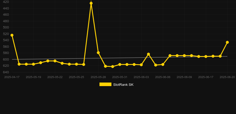236x114 pixels.
Task: Toggle the SlotRank SK legend label
Action: tap(123, 85)
